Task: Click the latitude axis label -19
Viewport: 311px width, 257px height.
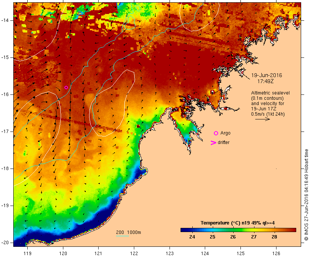Action: click(x=5, y=206)
